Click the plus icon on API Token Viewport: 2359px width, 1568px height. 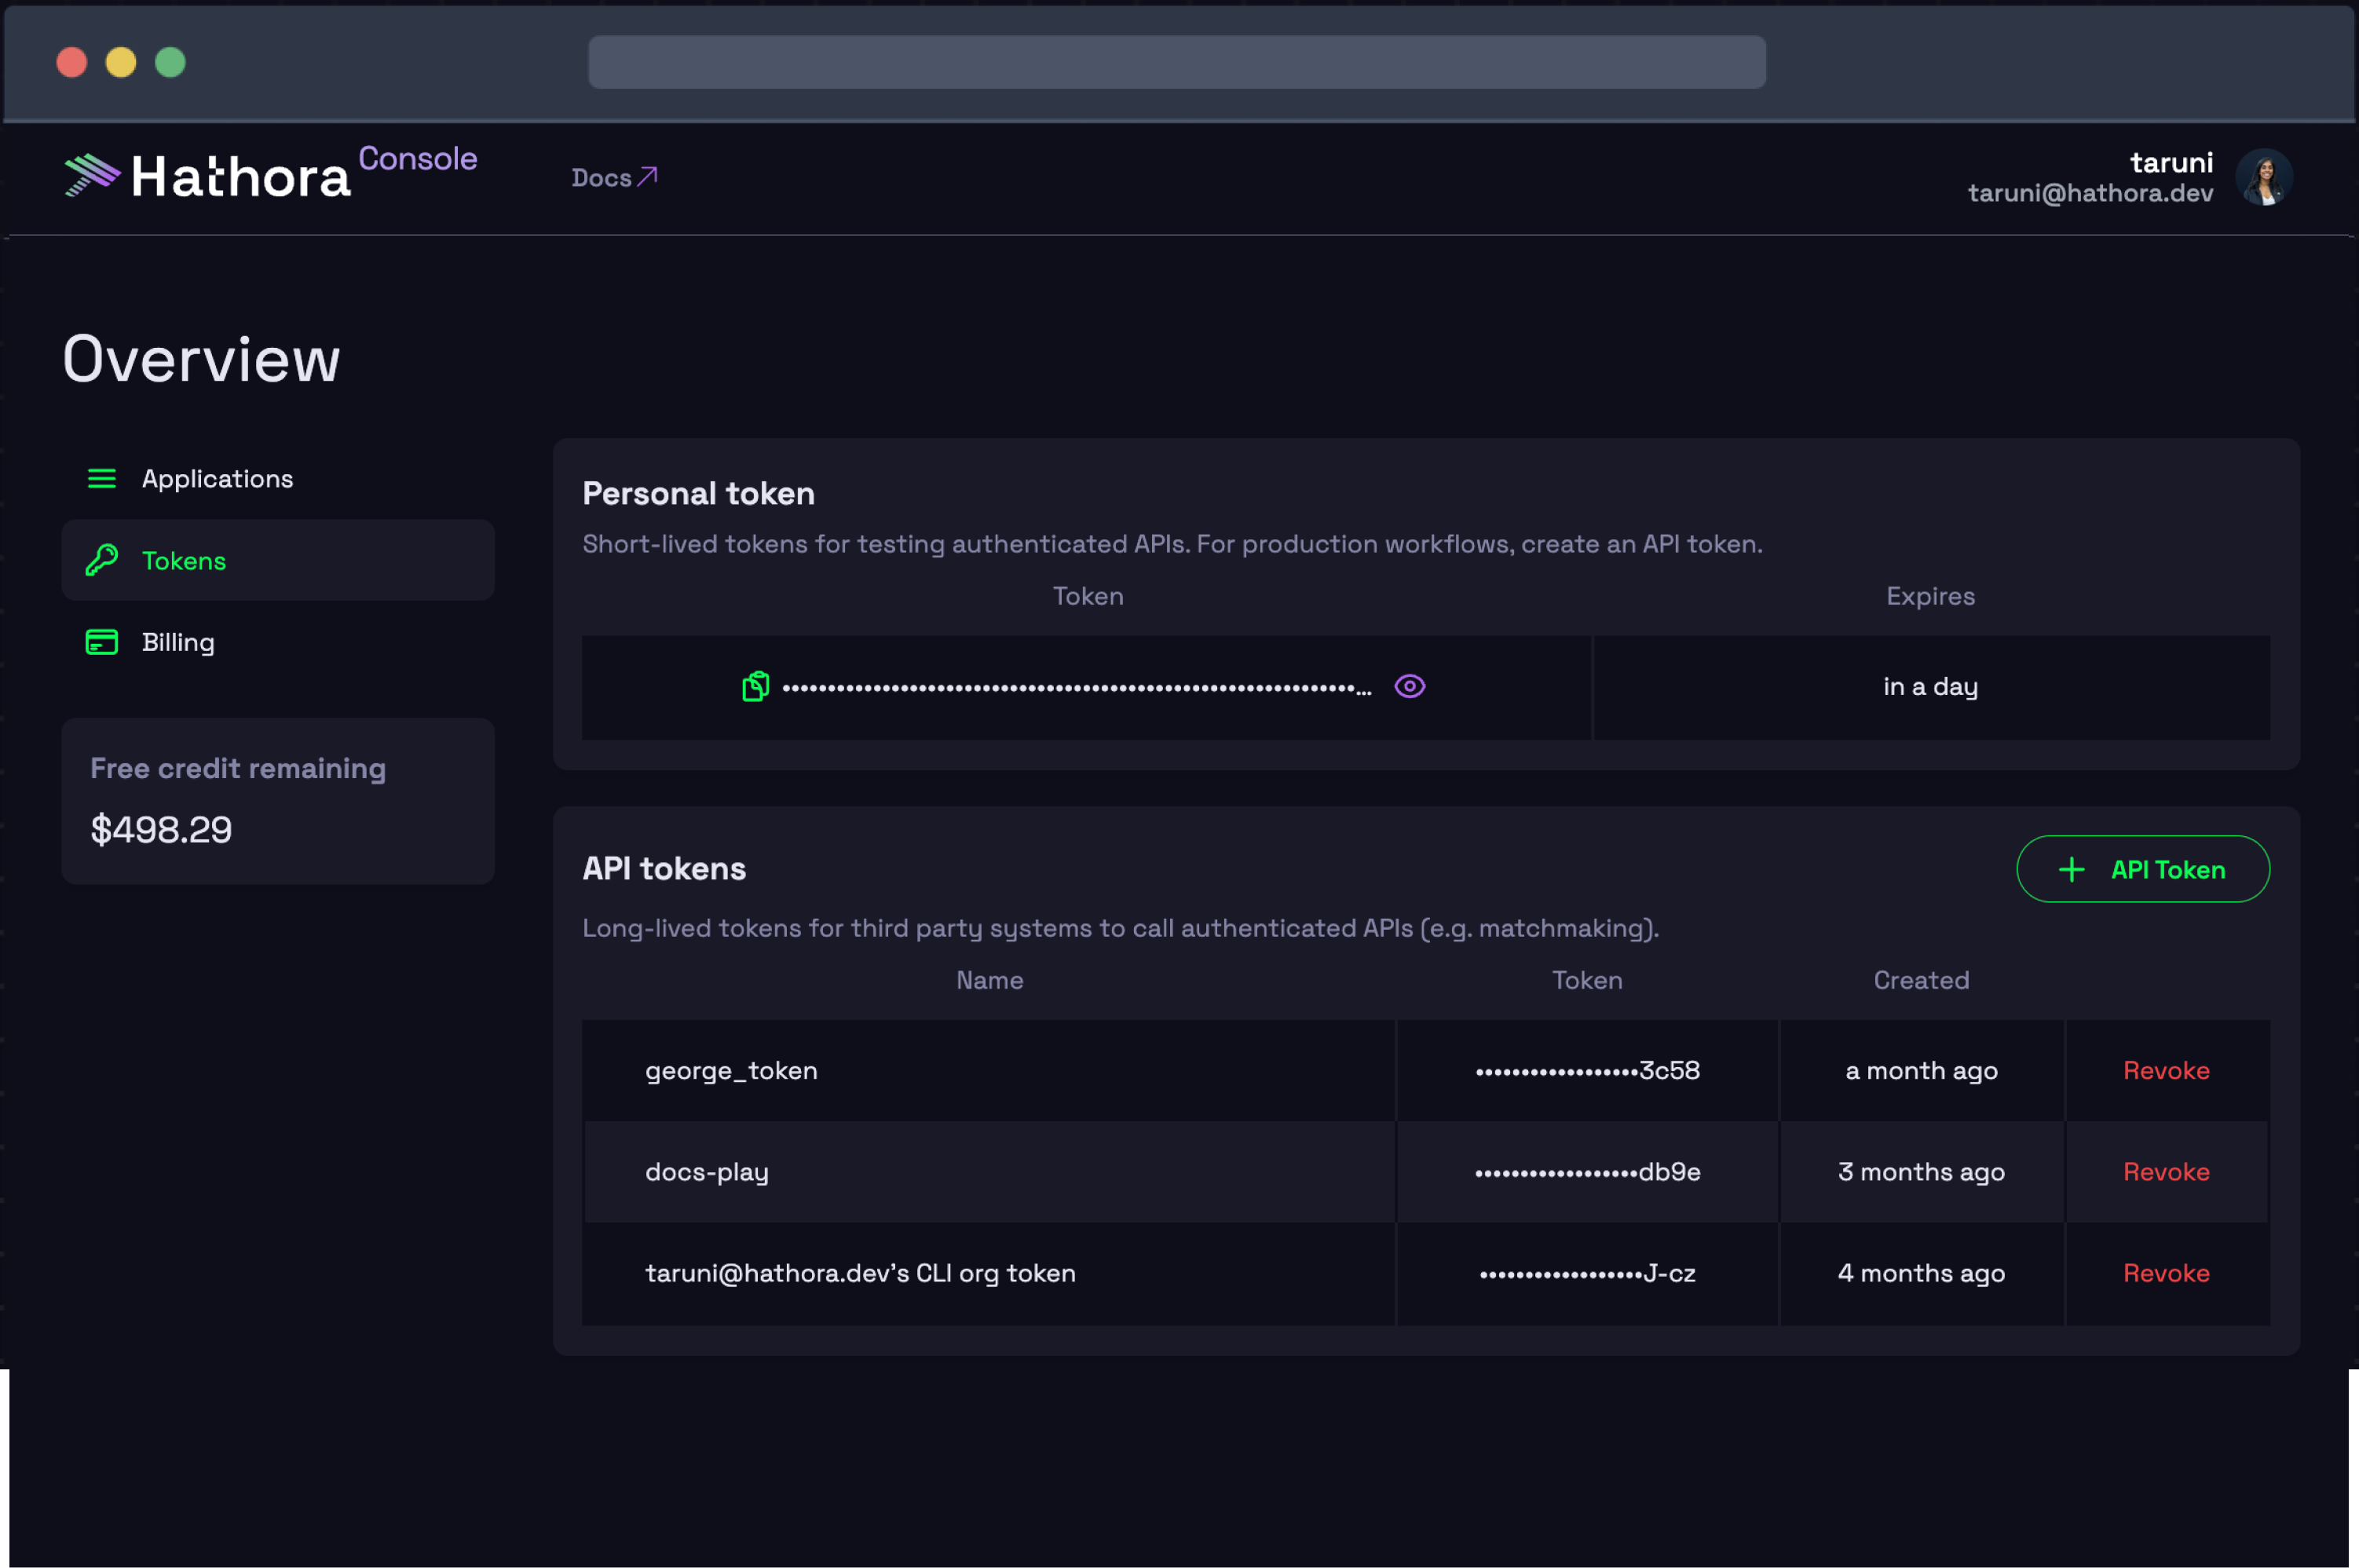coord(2072,870)
